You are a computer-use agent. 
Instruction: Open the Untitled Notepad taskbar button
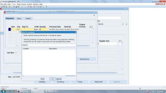[x=52, y=91]
